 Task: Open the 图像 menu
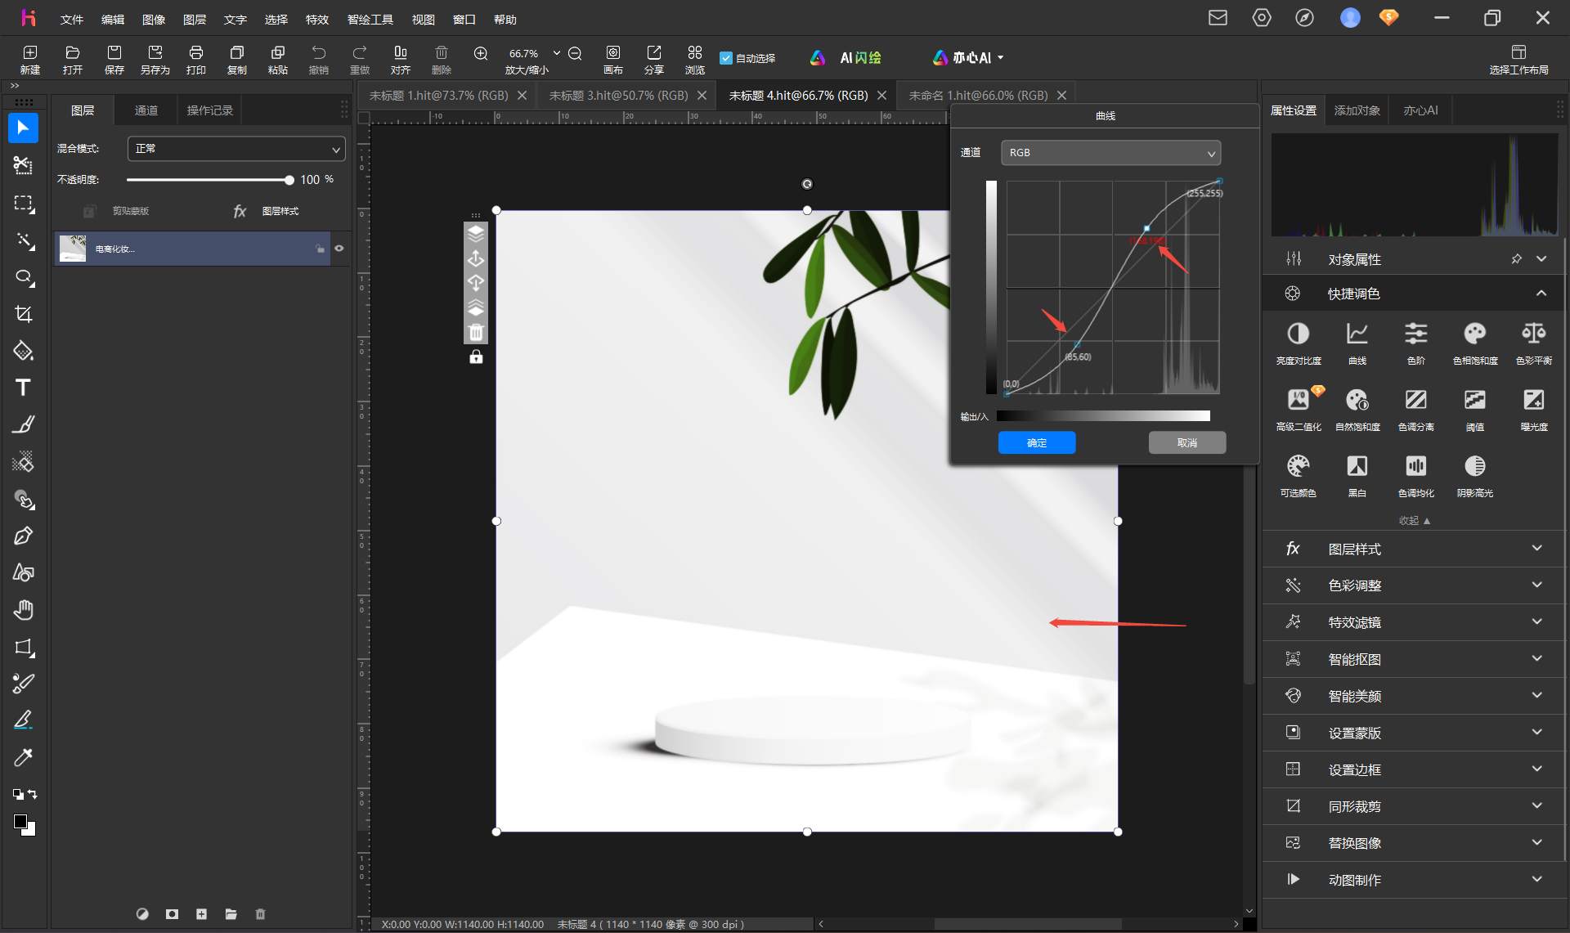(x=154, y=19)
